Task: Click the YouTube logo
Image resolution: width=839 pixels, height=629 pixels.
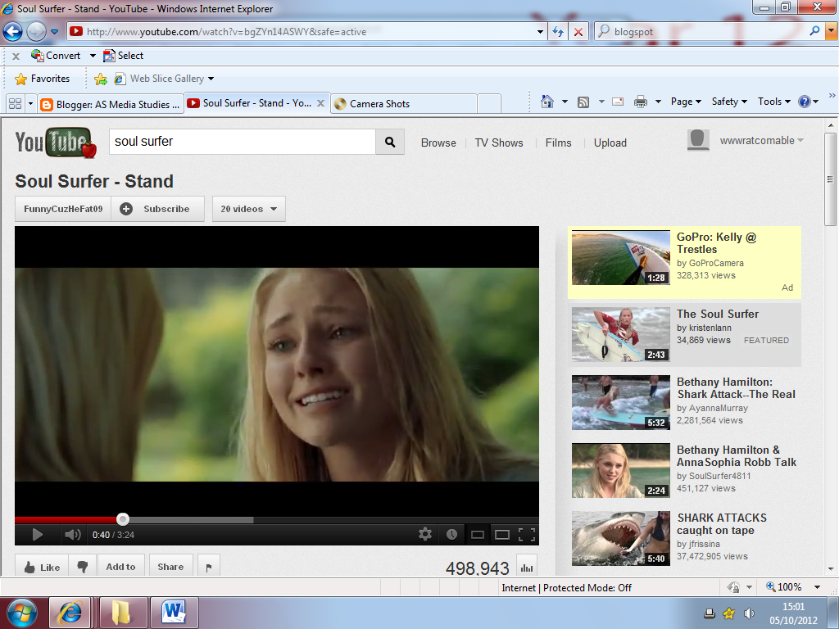Action: point(56,143)
